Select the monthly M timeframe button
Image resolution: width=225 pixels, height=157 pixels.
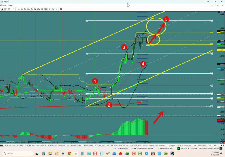pos(56,9)
